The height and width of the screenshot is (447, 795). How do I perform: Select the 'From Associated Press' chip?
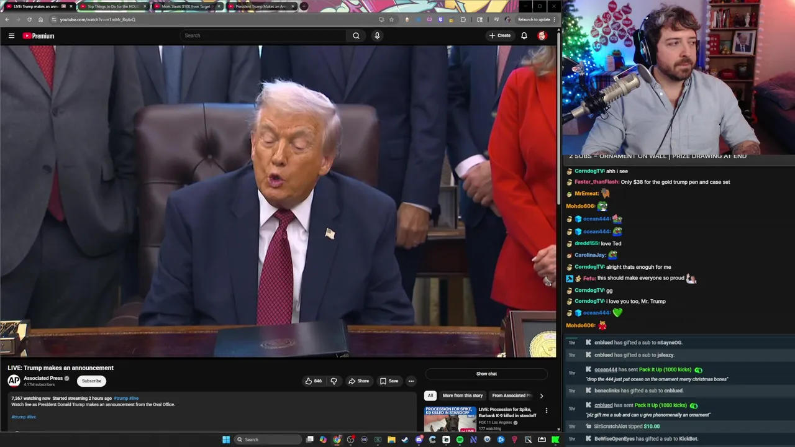click(512, 395)
